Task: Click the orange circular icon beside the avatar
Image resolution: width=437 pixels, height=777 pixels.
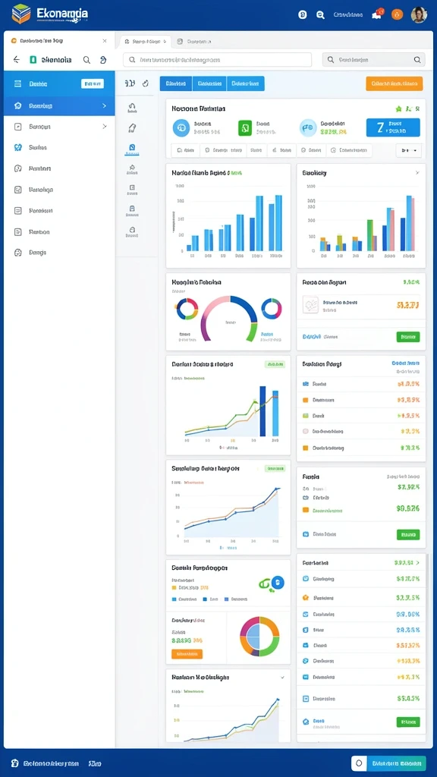Action: 397,14
